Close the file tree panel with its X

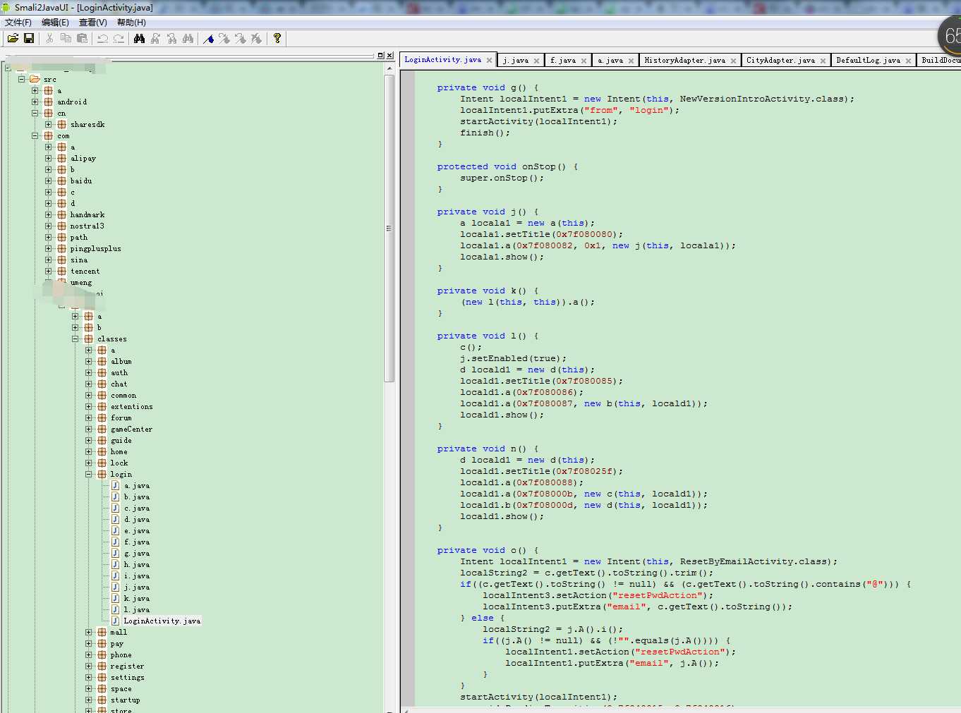pos(389,56)
